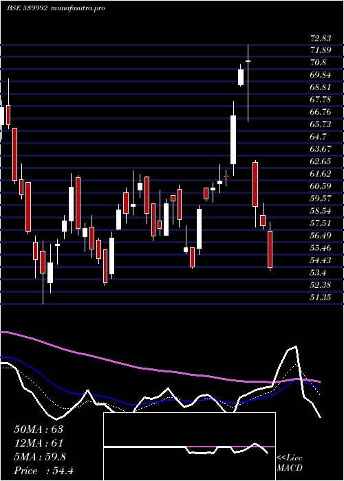The image size is (344, 481).
Task: Click the 57.51 price axis label
Action: [x=321, y=223]
